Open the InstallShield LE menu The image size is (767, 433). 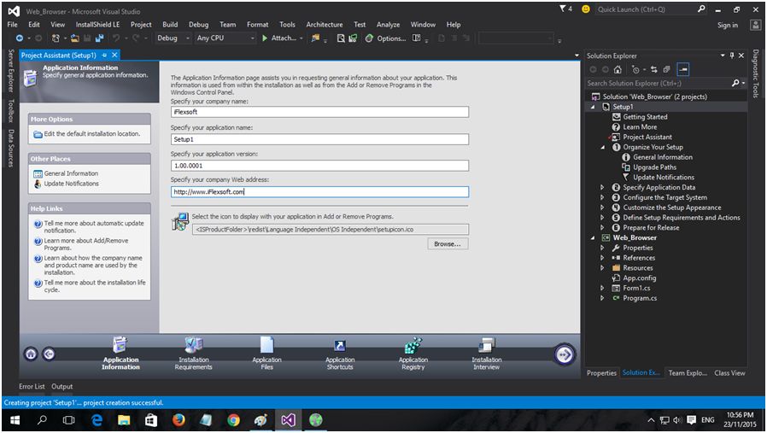[x=97, y=25]
